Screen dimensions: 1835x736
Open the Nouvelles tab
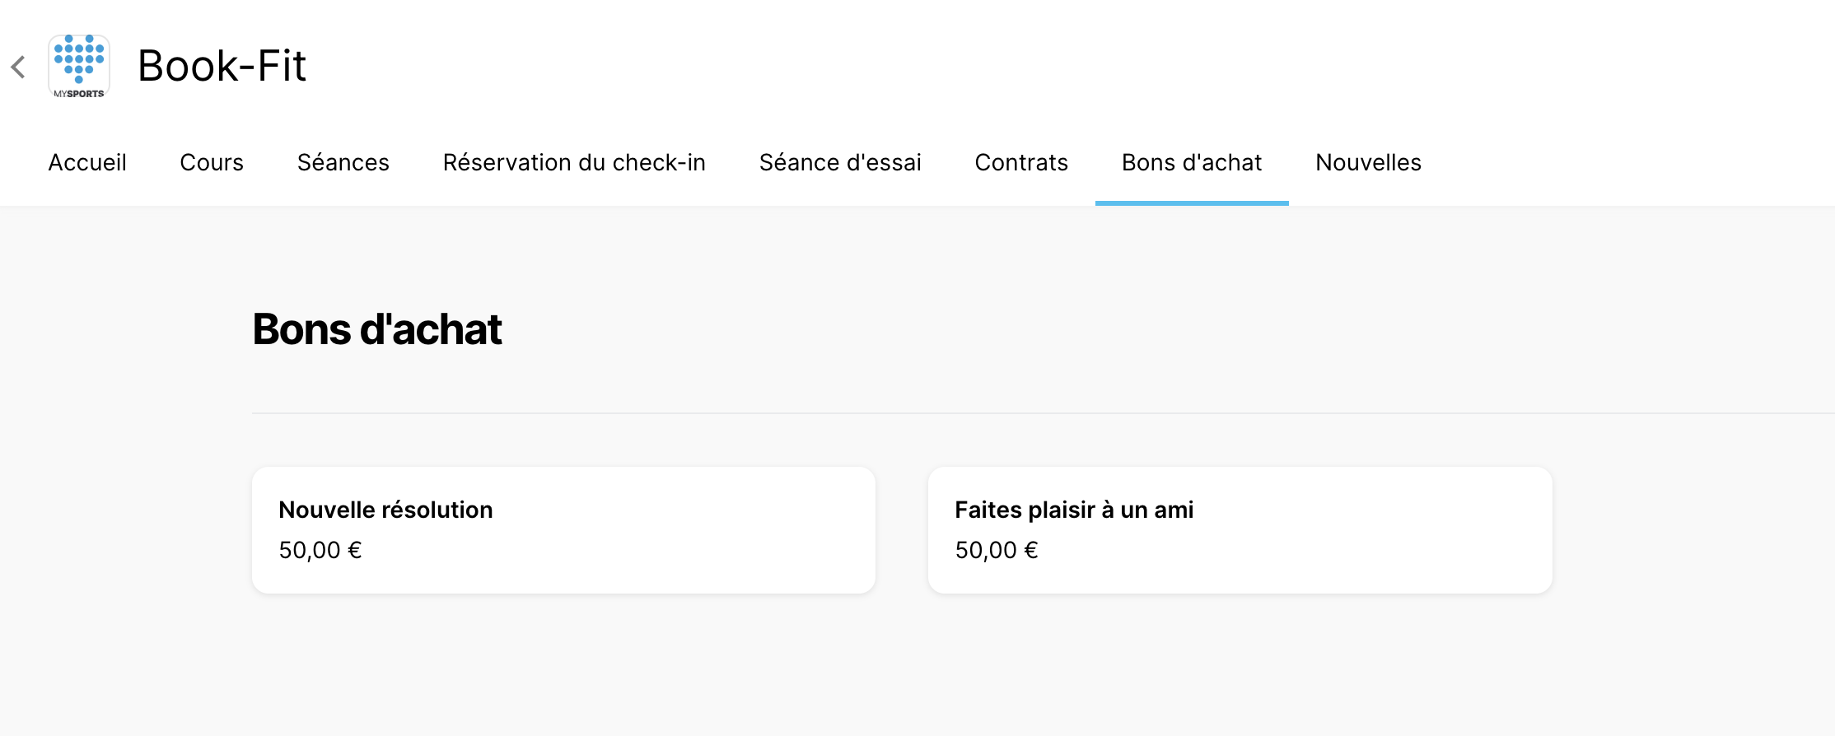click(x=1368, y=162)
